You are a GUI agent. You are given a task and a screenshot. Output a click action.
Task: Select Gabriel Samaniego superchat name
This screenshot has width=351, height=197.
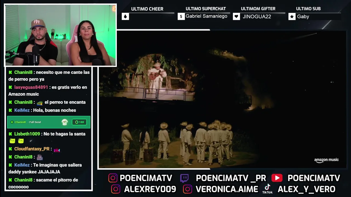[x=206, y=16]
